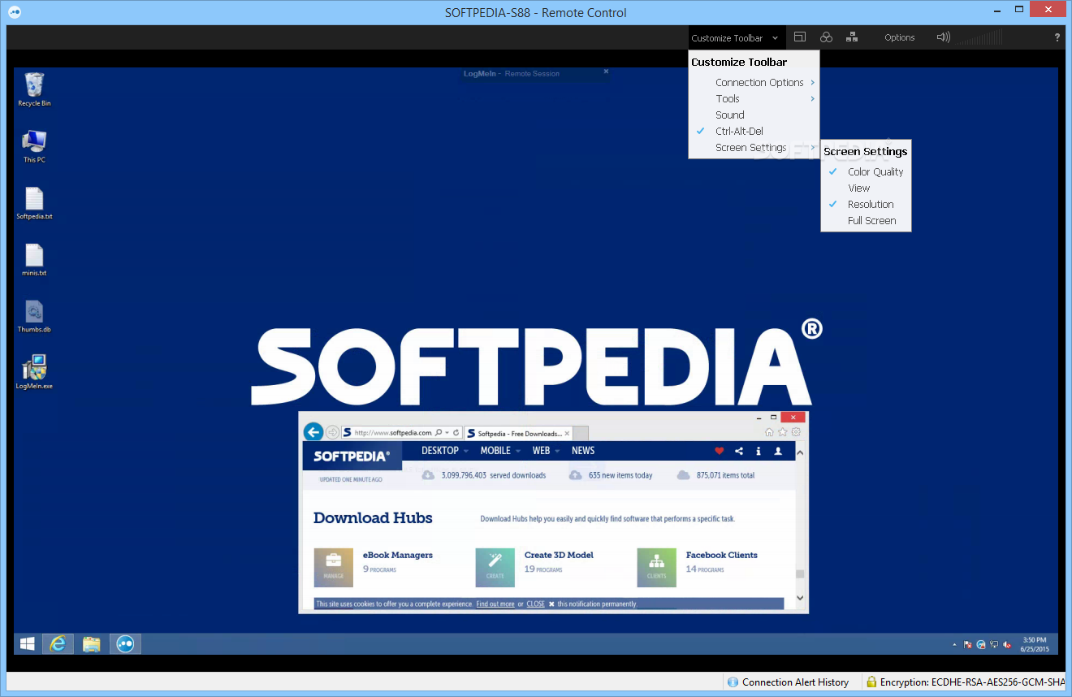Refresh the remote browser page
This screenshot has height=697, width=1072.
(x=456, y=433)
